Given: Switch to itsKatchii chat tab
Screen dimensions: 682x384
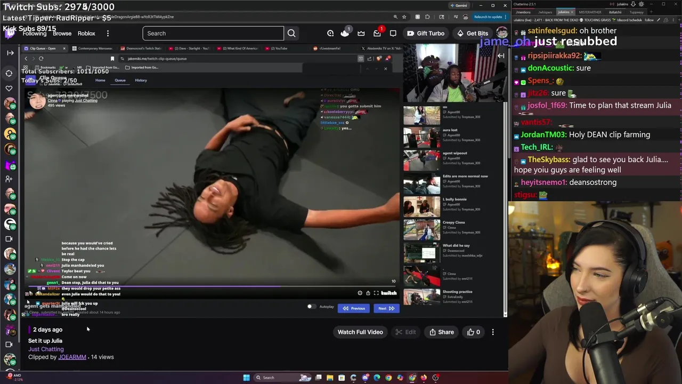Looking at the screenshot, I should pos(615,12).
